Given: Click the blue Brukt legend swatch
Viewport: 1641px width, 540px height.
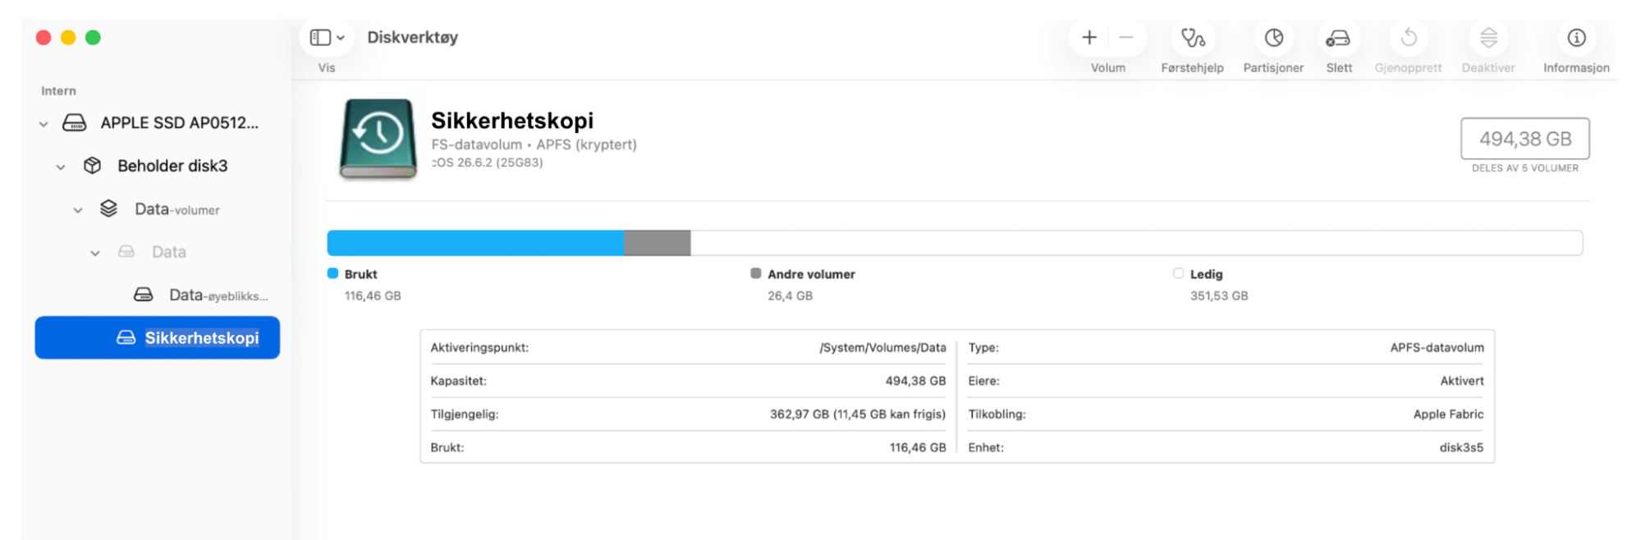Looking at the screenshot, I should coord(332,273).
